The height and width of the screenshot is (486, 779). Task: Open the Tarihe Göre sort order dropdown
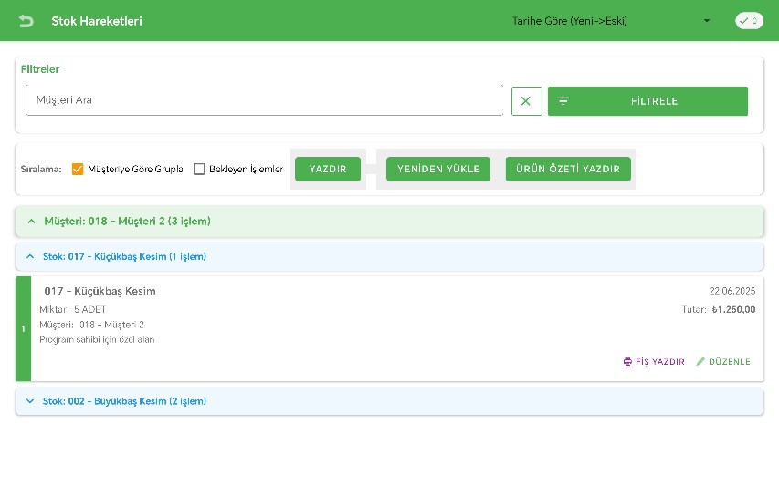coord(610,21)
